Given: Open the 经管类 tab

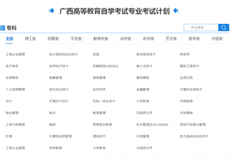Looking at the screenshot, I should (x=53, y=39).
